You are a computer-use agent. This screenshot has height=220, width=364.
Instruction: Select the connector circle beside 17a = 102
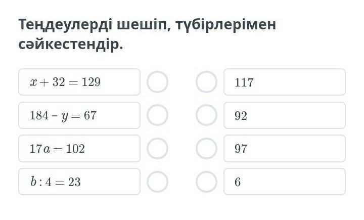157,149
